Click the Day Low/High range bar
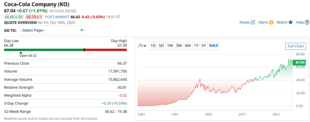This screenshot has width=310, height=122. [x=65, y=50]
